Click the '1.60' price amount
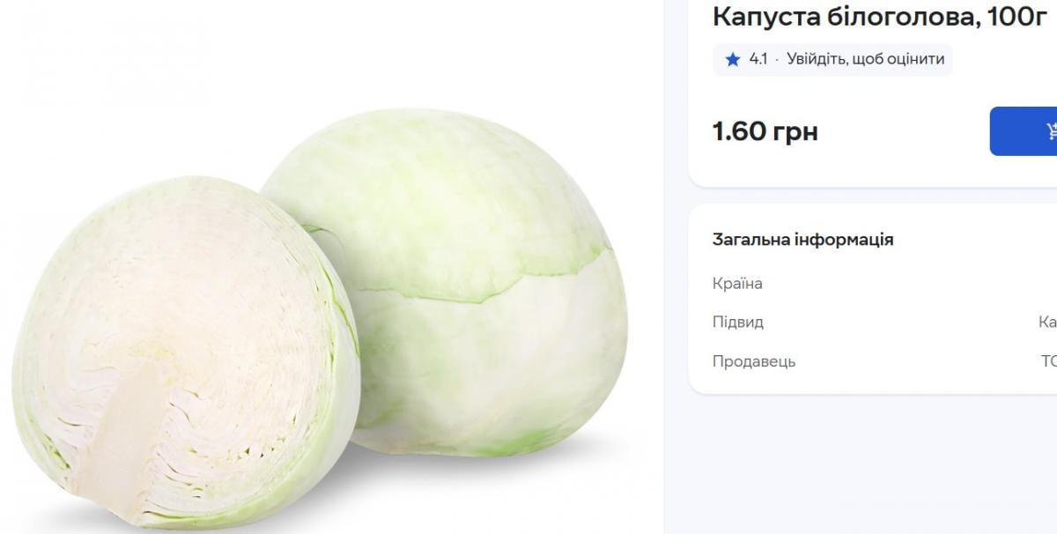This screenshot has height=534, width=1057. pyautogui.click(x=738, y=132)
